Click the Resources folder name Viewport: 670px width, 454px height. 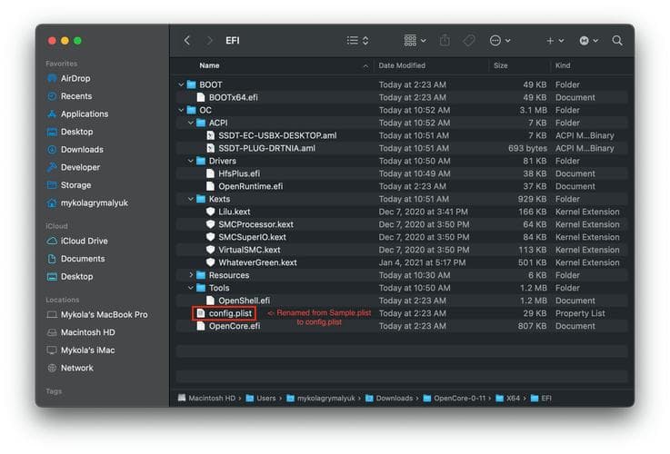[x=229, y=275]
